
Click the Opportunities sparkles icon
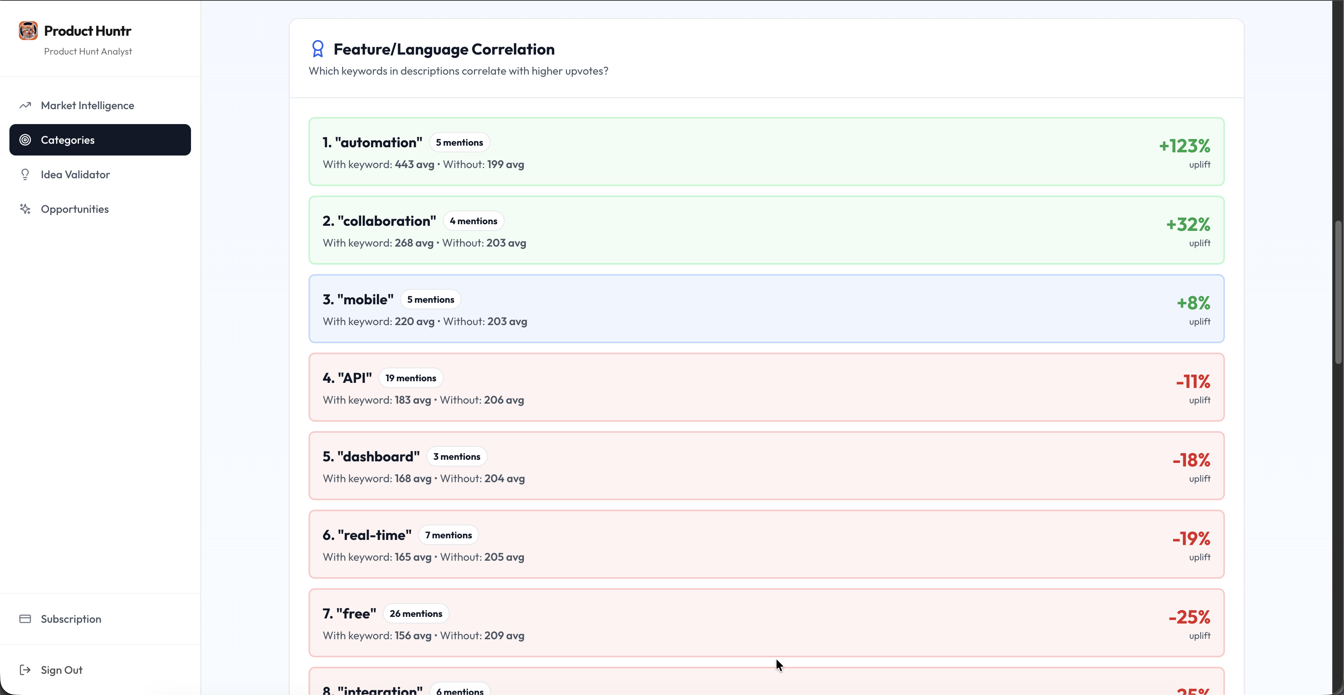25,208
